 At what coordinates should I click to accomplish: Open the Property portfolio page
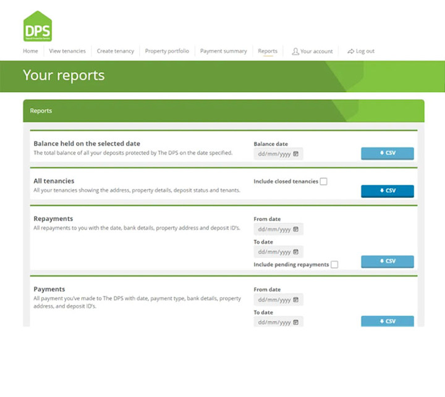(x=167, y=51)
